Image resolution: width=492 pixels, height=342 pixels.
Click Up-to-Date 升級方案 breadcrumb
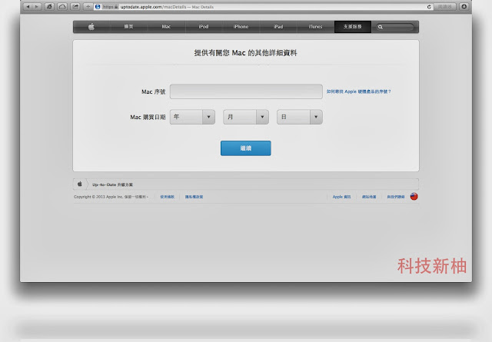tap(113, 184)
